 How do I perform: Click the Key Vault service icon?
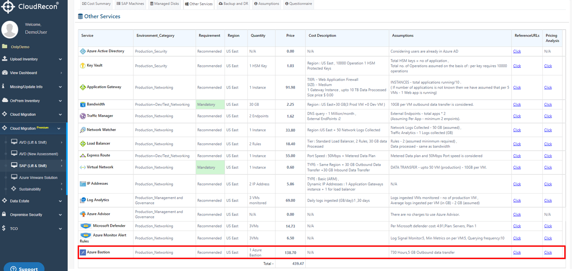83,65
